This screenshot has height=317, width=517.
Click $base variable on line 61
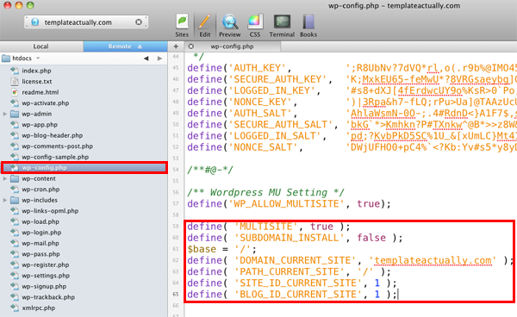[202, 249]
